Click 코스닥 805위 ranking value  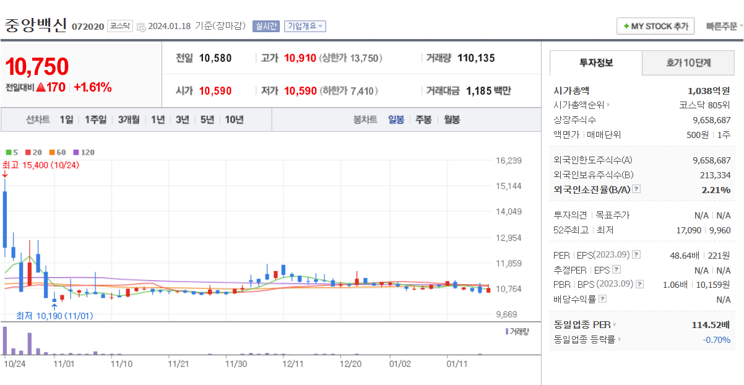pos(704,105)
